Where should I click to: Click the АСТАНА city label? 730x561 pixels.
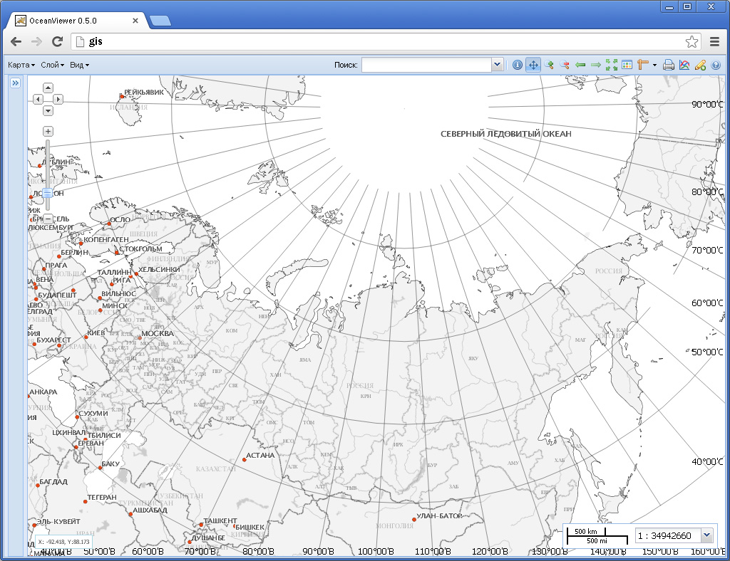point(260,455)
